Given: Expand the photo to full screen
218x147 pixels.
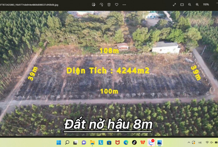Looking at the screenshot, I should 174,5.
